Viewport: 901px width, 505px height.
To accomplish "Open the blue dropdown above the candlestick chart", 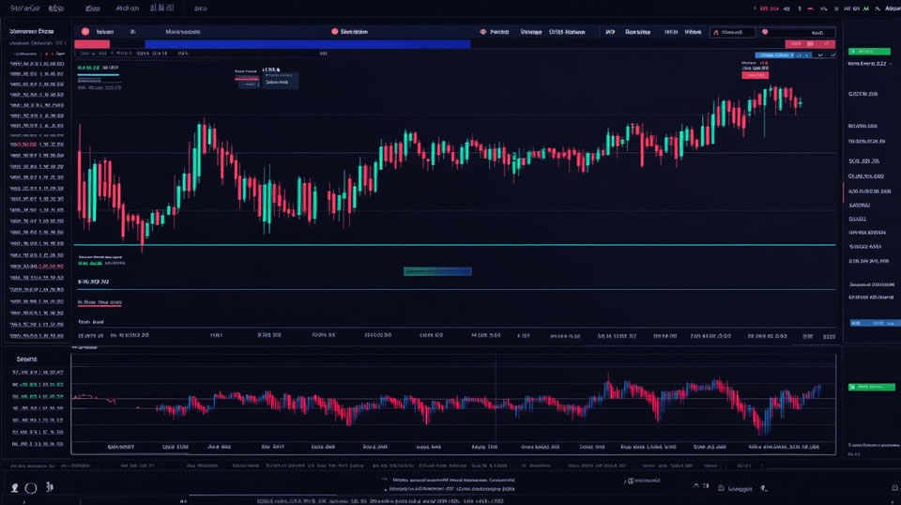I will coord(783,55).
